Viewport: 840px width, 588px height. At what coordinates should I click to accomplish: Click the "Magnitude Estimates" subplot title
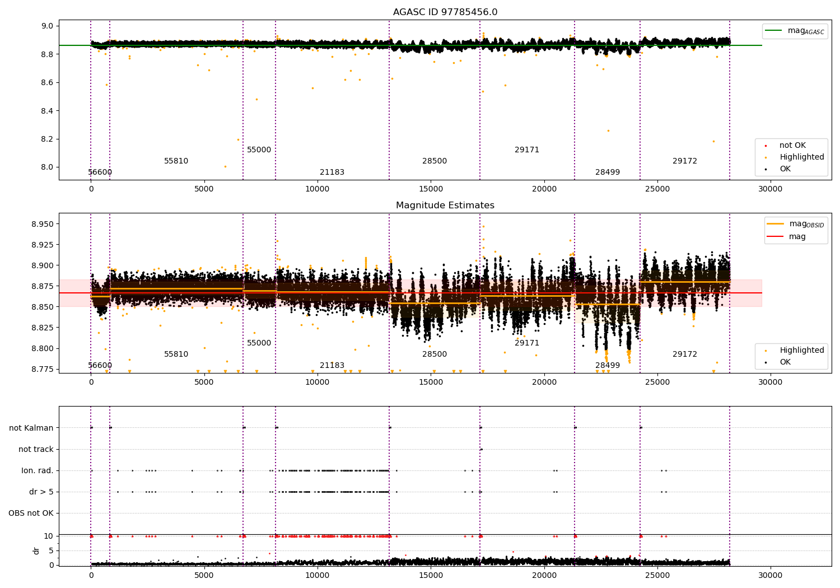(x=445, y=206)
